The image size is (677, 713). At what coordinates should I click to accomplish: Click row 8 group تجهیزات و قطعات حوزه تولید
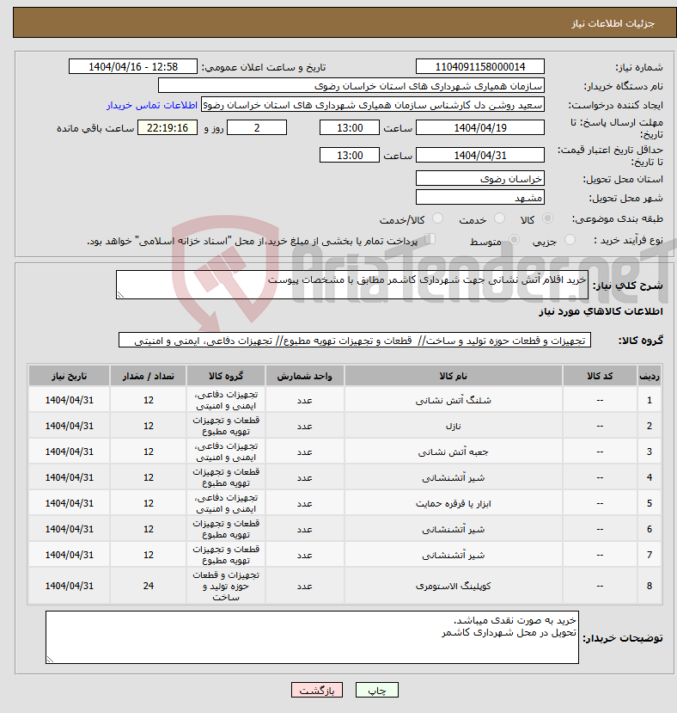point(226,586)
